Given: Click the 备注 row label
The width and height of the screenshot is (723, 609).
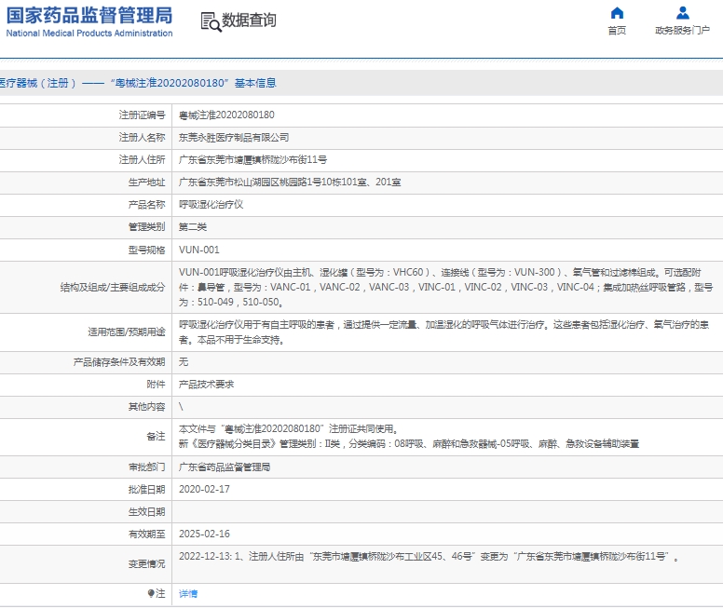Looking at the screenshot, I should click(x=156, y=436).
